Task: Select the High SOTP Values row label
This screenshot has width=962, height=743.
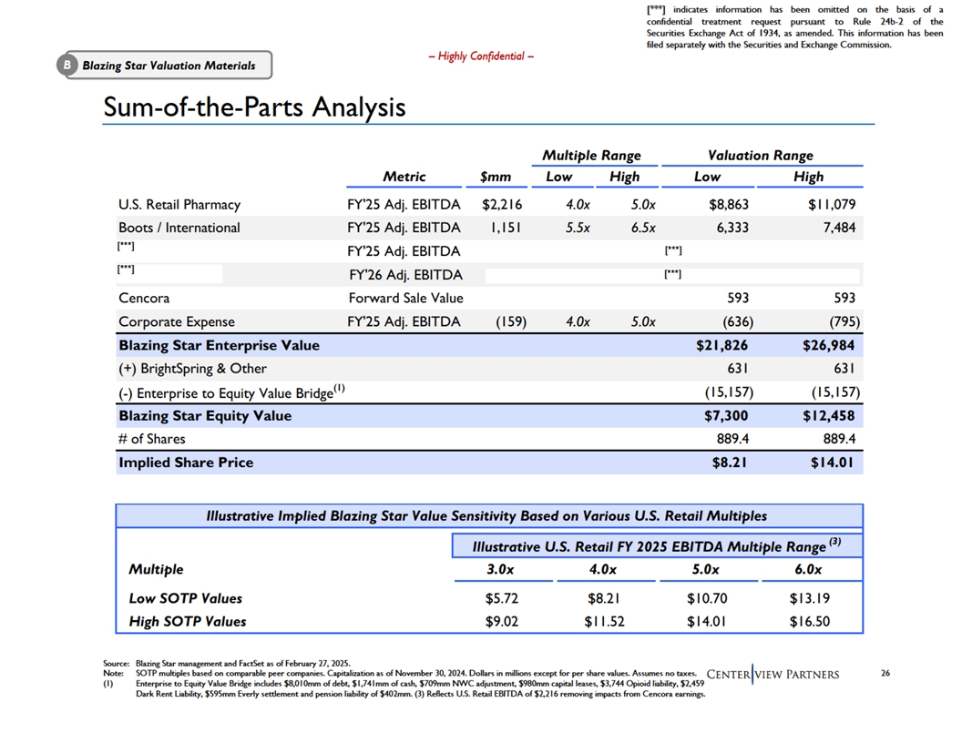Action: pyautogui.click(x=188, y=622)
